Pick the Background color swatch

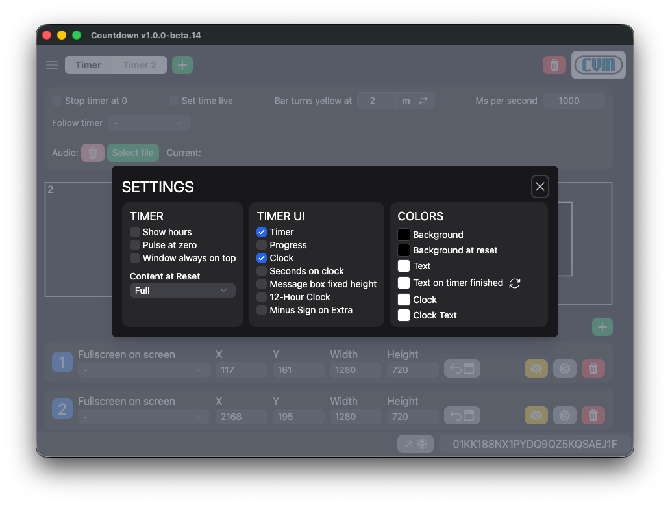pos(404,235)
